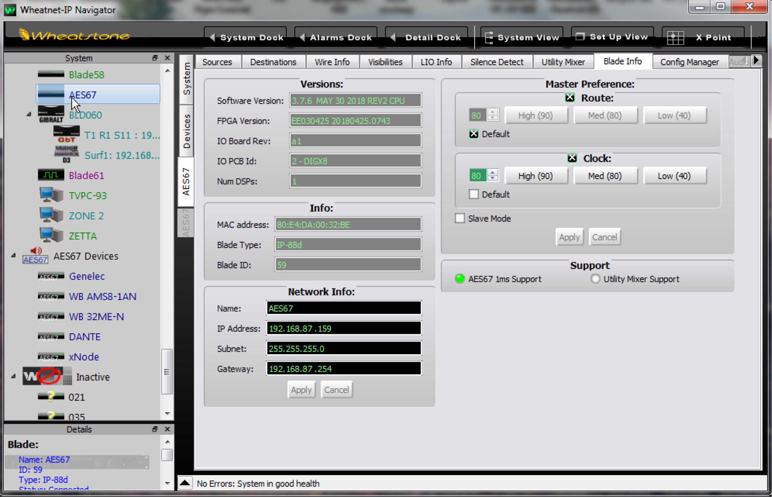Screen dimensions: 772x497
Task: Select the Blade61 waveform icon
Action: (51, 175)
